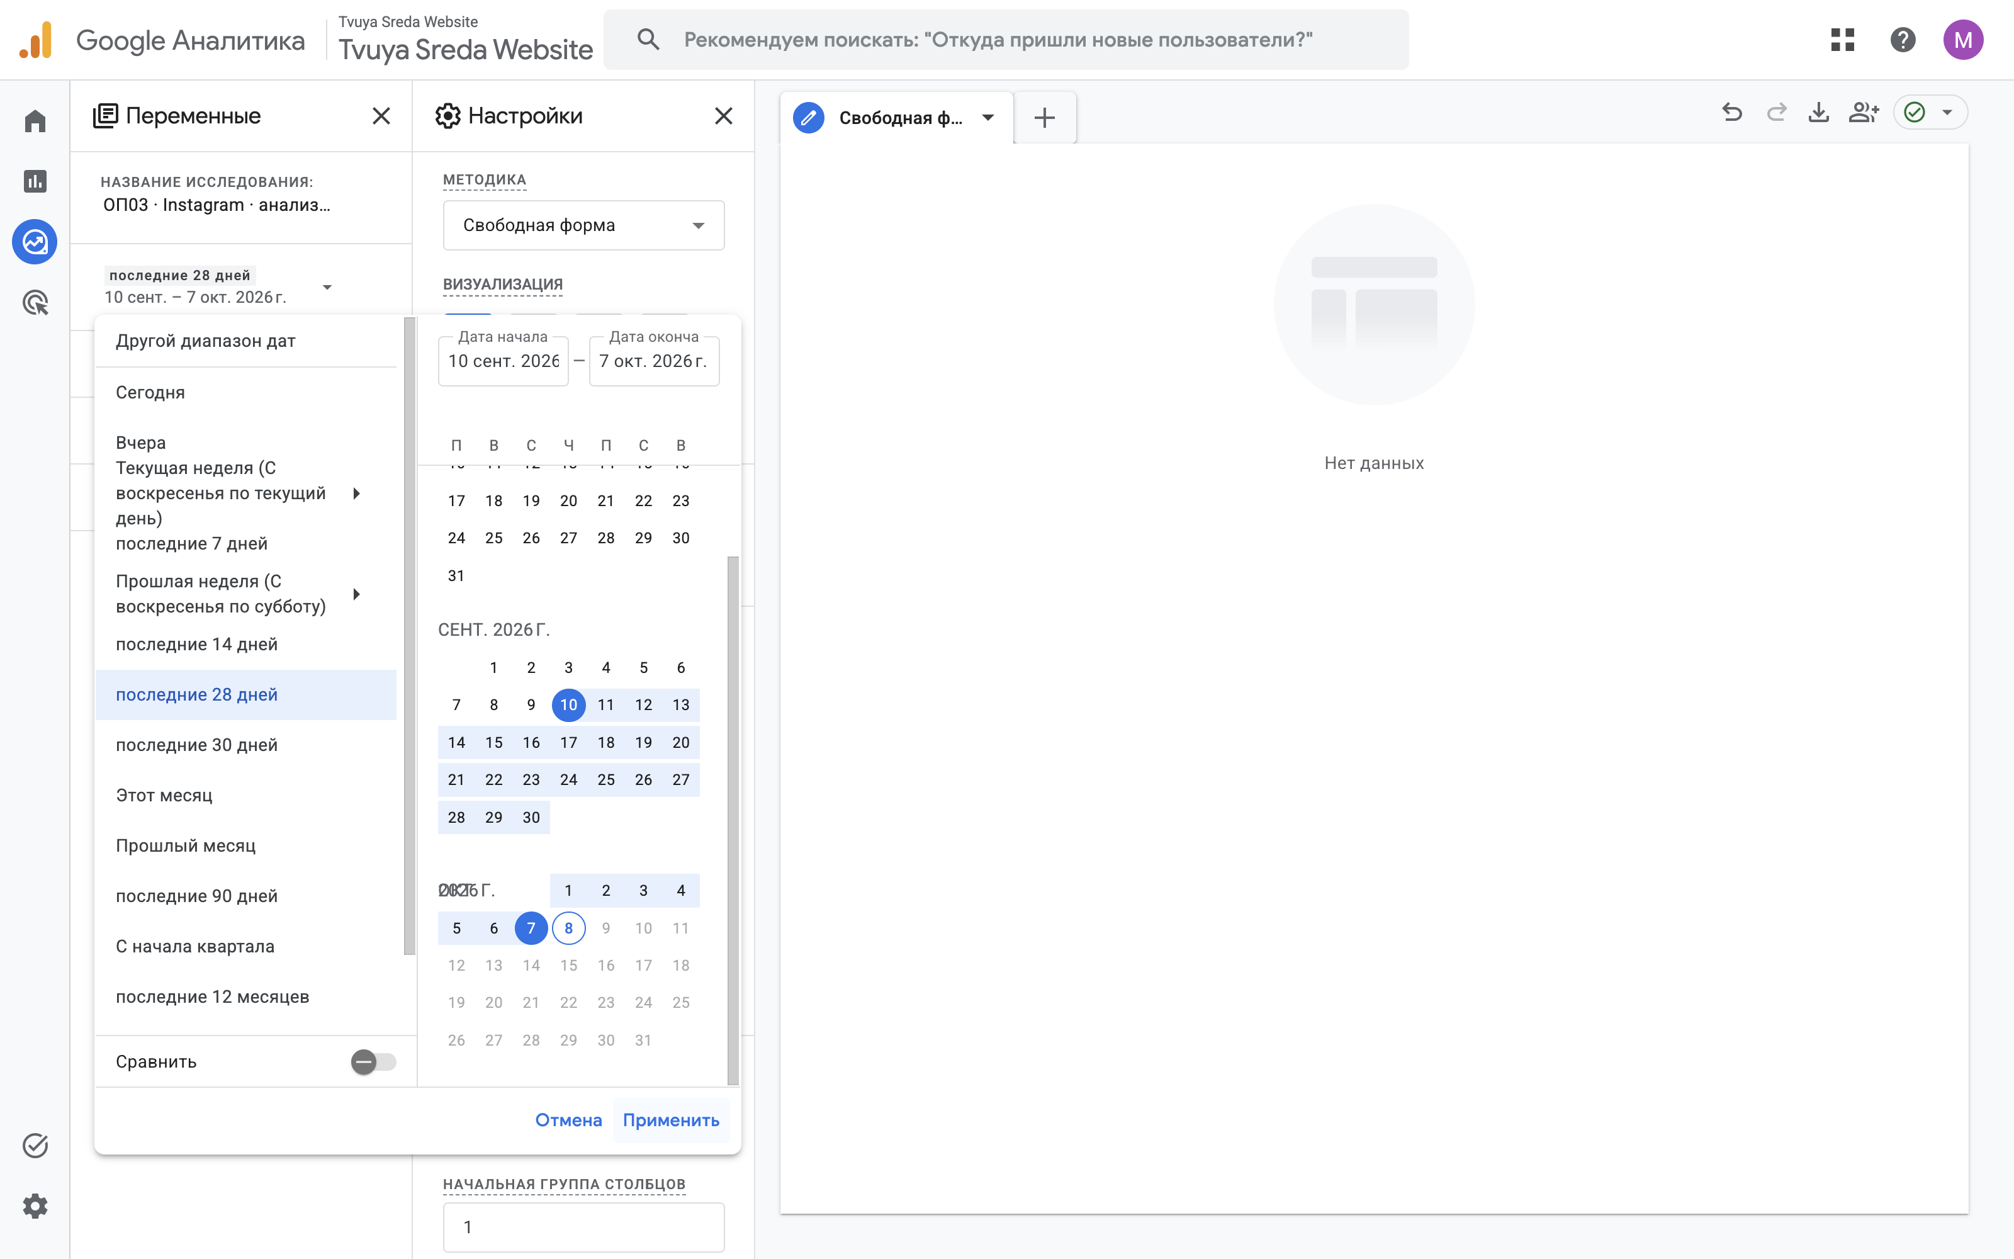
Task: Open the help question mark icon
Action: pos(1903,39)
